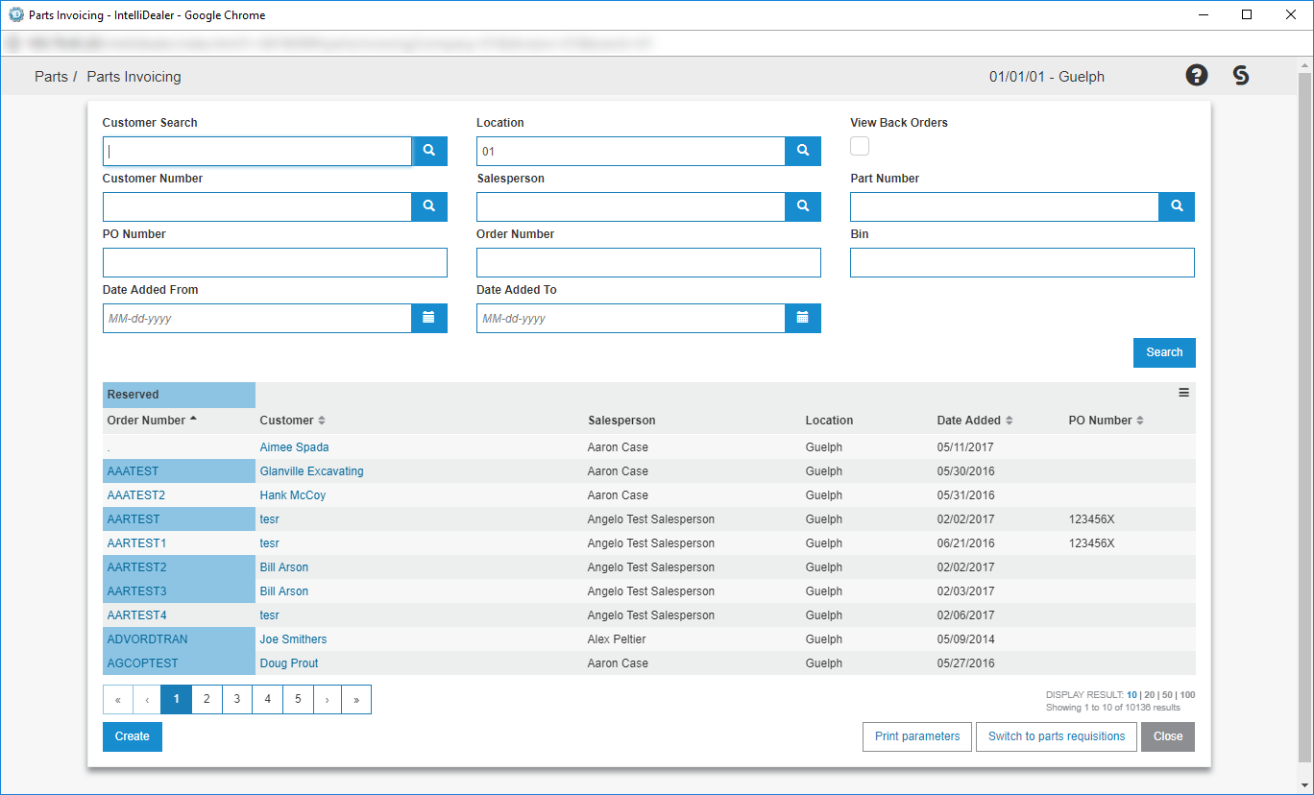The width and height of the screenshot is (1314, 795).
Task: Click the Date Added To field
Action: 631,318
